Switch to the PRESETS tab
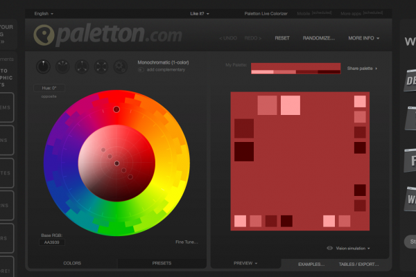 [x=162, y=263]
